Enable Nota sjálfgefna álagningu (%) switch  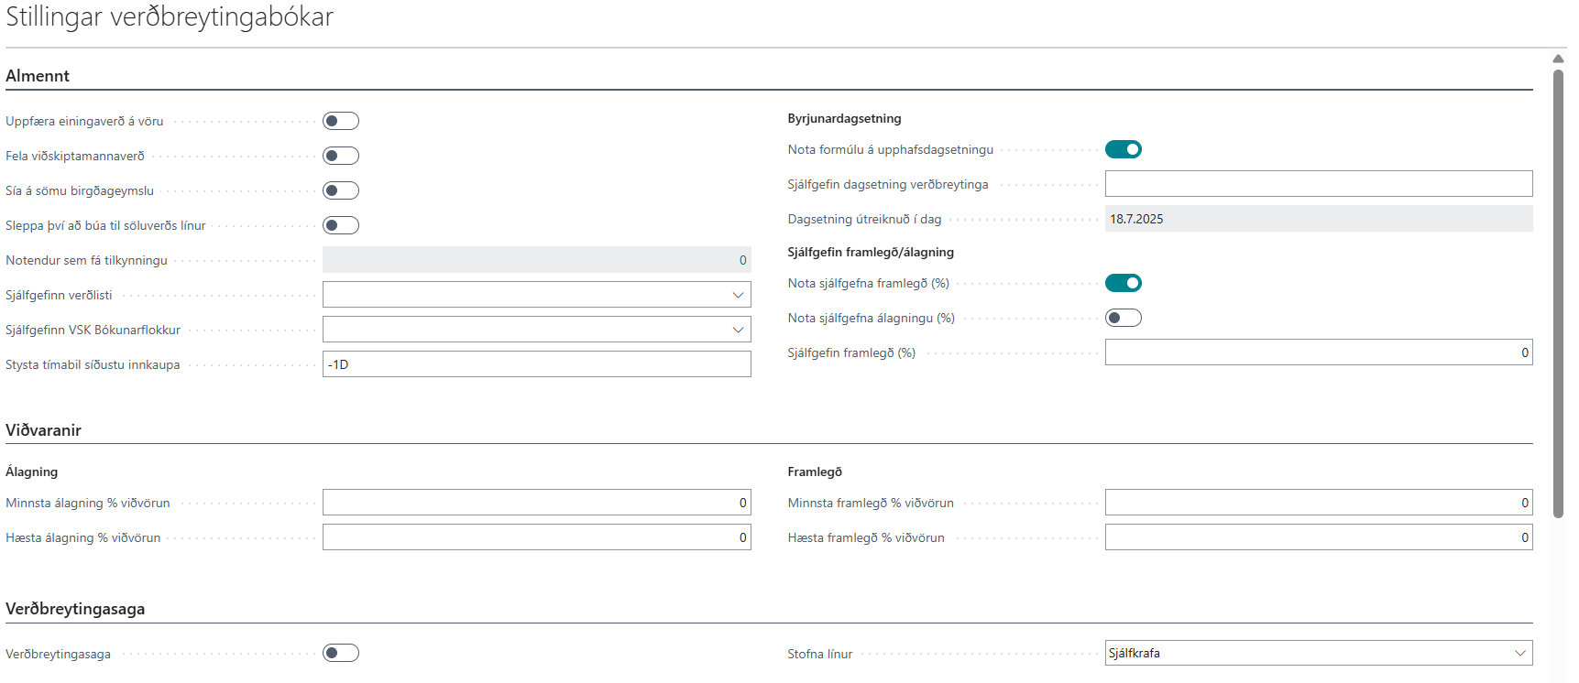coord(1123,318)
